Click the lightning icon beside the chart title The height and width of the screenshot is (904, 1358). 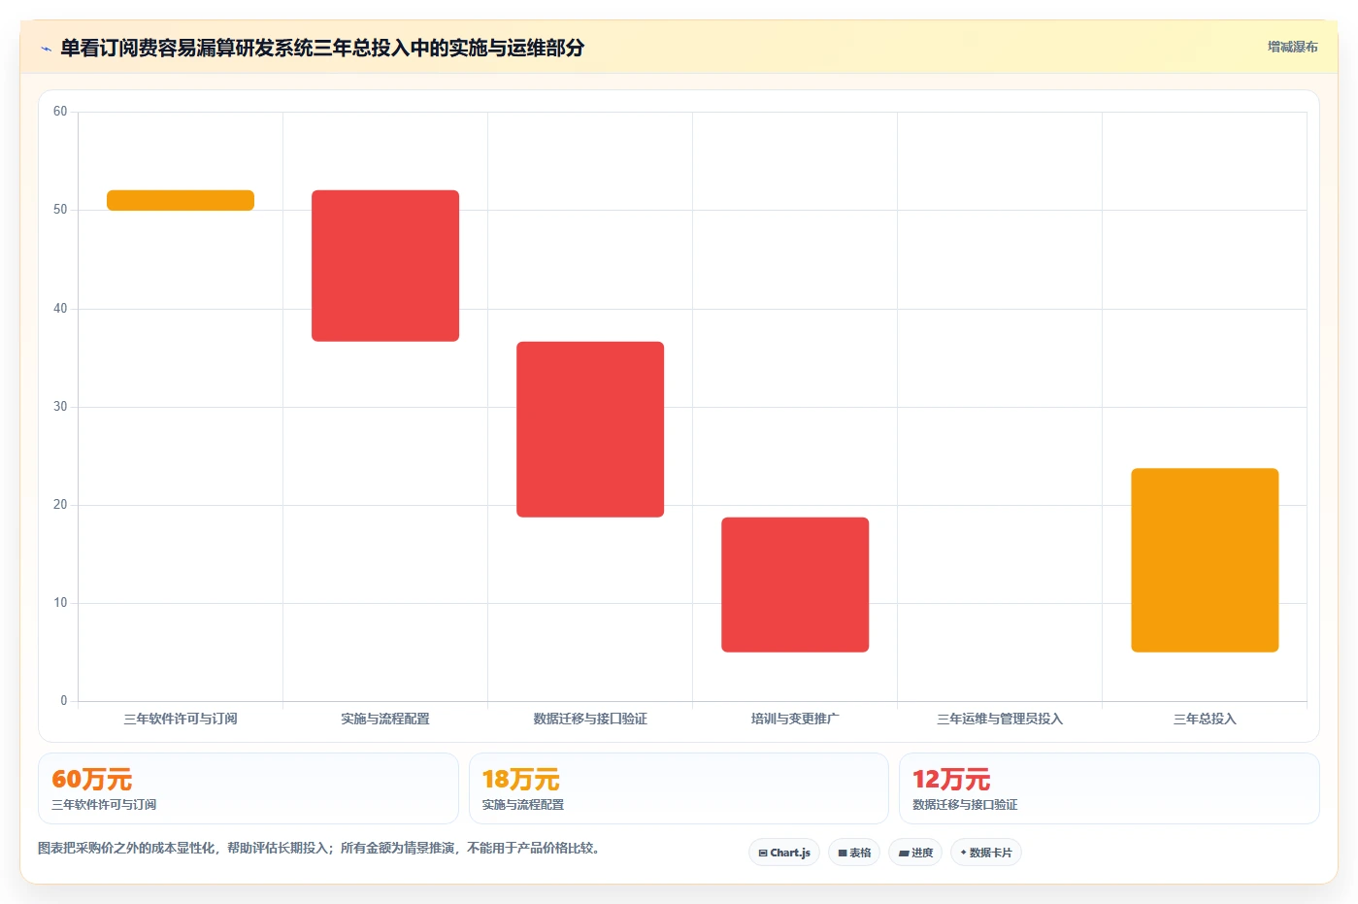pos(46,49)
